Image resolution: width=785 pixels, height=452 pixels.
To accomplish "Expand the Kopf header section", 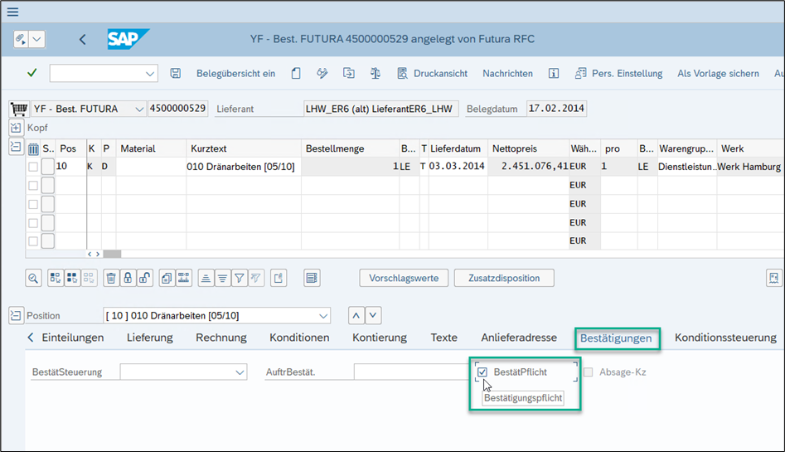I will coord(16,128).
